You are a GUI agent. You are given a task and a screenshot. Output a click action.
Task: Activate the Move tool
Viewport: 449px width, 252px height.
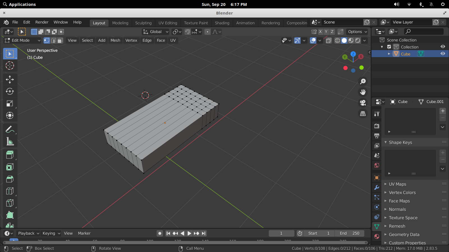coord(10,80)
